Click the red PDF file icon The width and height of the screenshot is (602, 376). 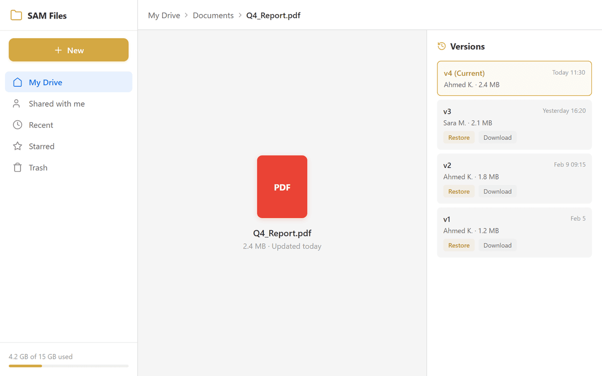pyautogui.click(x=282, y=186)
